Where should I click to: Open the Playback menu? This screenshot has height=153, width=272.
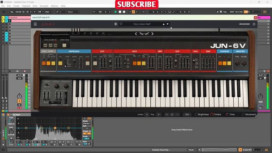(x=26, y=6)
